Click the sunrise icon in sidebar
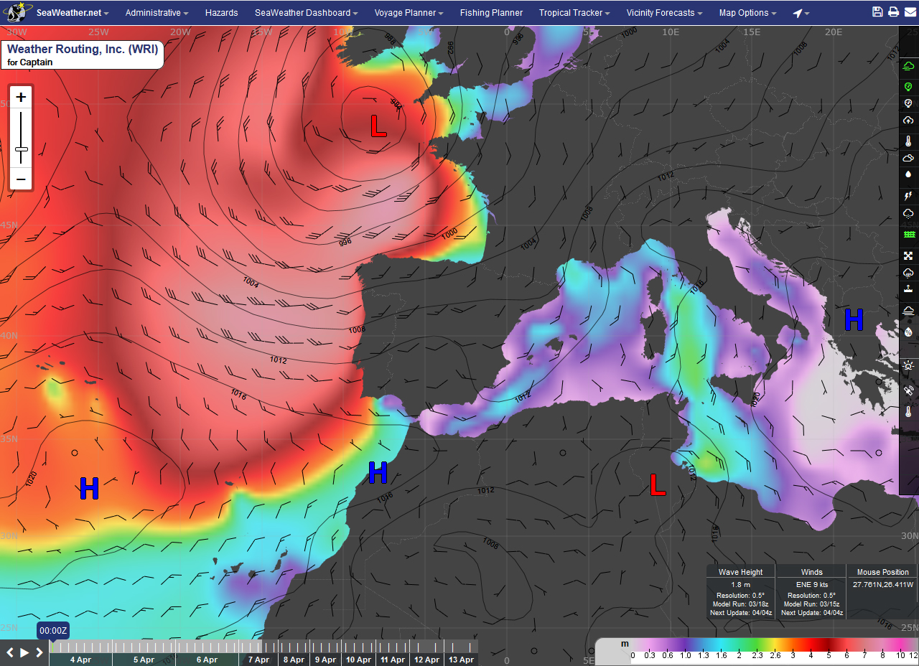Image resolution: width=919 pixels, height=666 pixels. point(908,365)
